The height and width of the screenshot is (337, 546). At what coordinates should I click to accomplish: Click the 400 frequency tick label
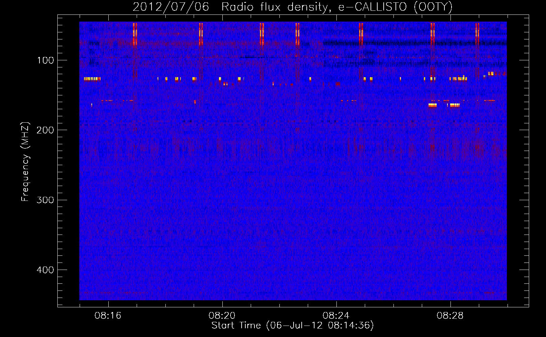[x=45, y=270]
